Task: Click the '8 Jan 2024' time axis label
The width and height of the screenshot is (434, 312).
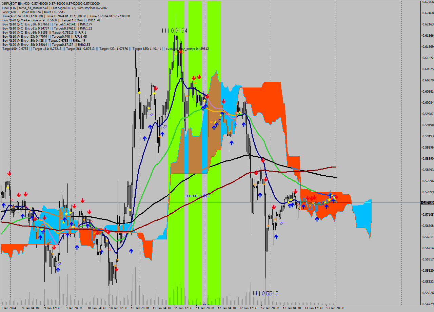Action: tap(8, 308)
